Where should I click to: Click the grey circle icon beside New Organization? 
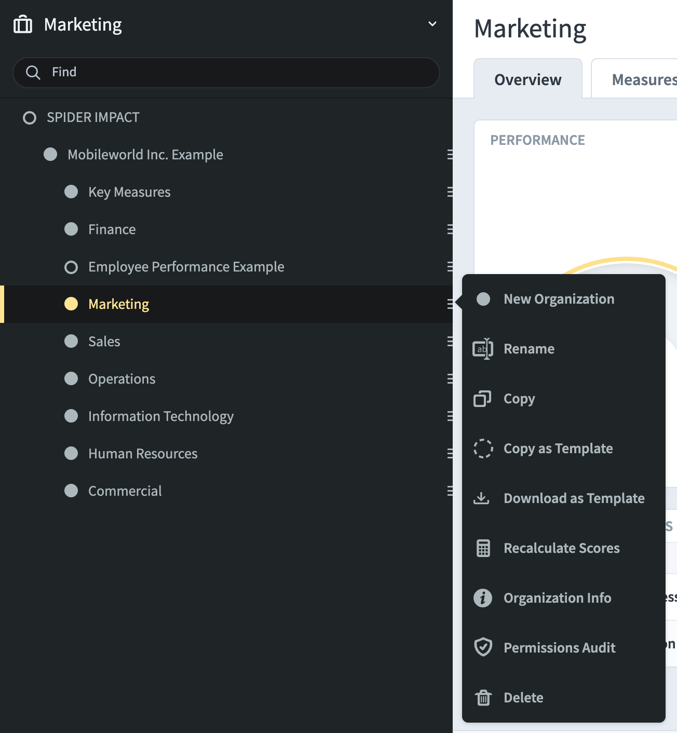(483, 299)
